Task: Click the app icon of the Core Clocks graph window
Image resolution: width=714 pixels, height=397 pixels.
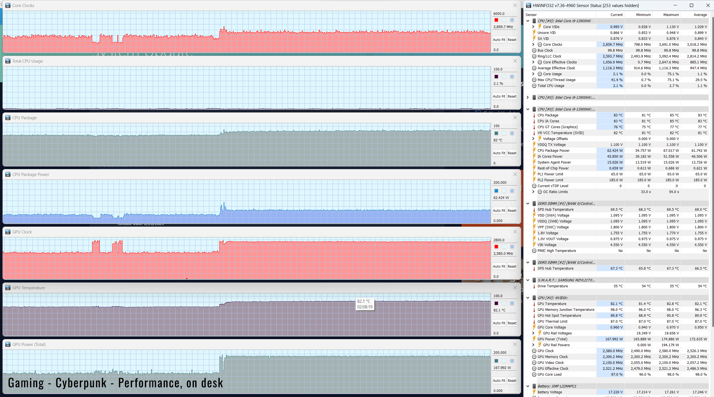Action: coord(8,5)
